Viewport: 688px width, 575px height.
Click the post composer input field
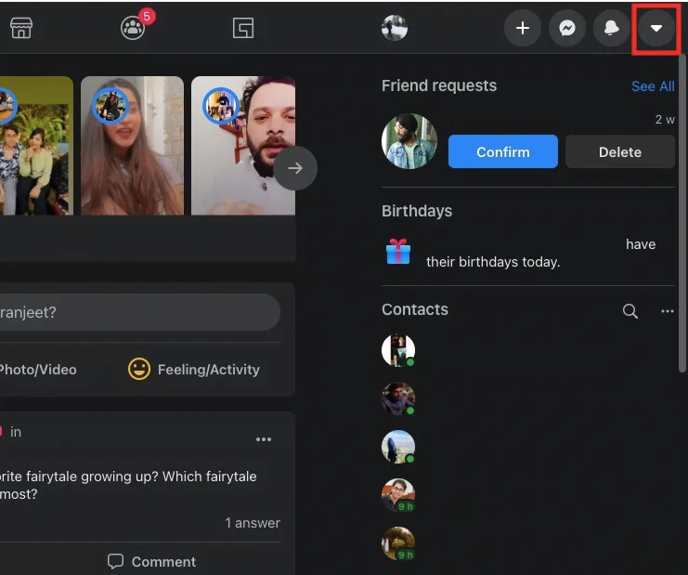tap(139, 313)
